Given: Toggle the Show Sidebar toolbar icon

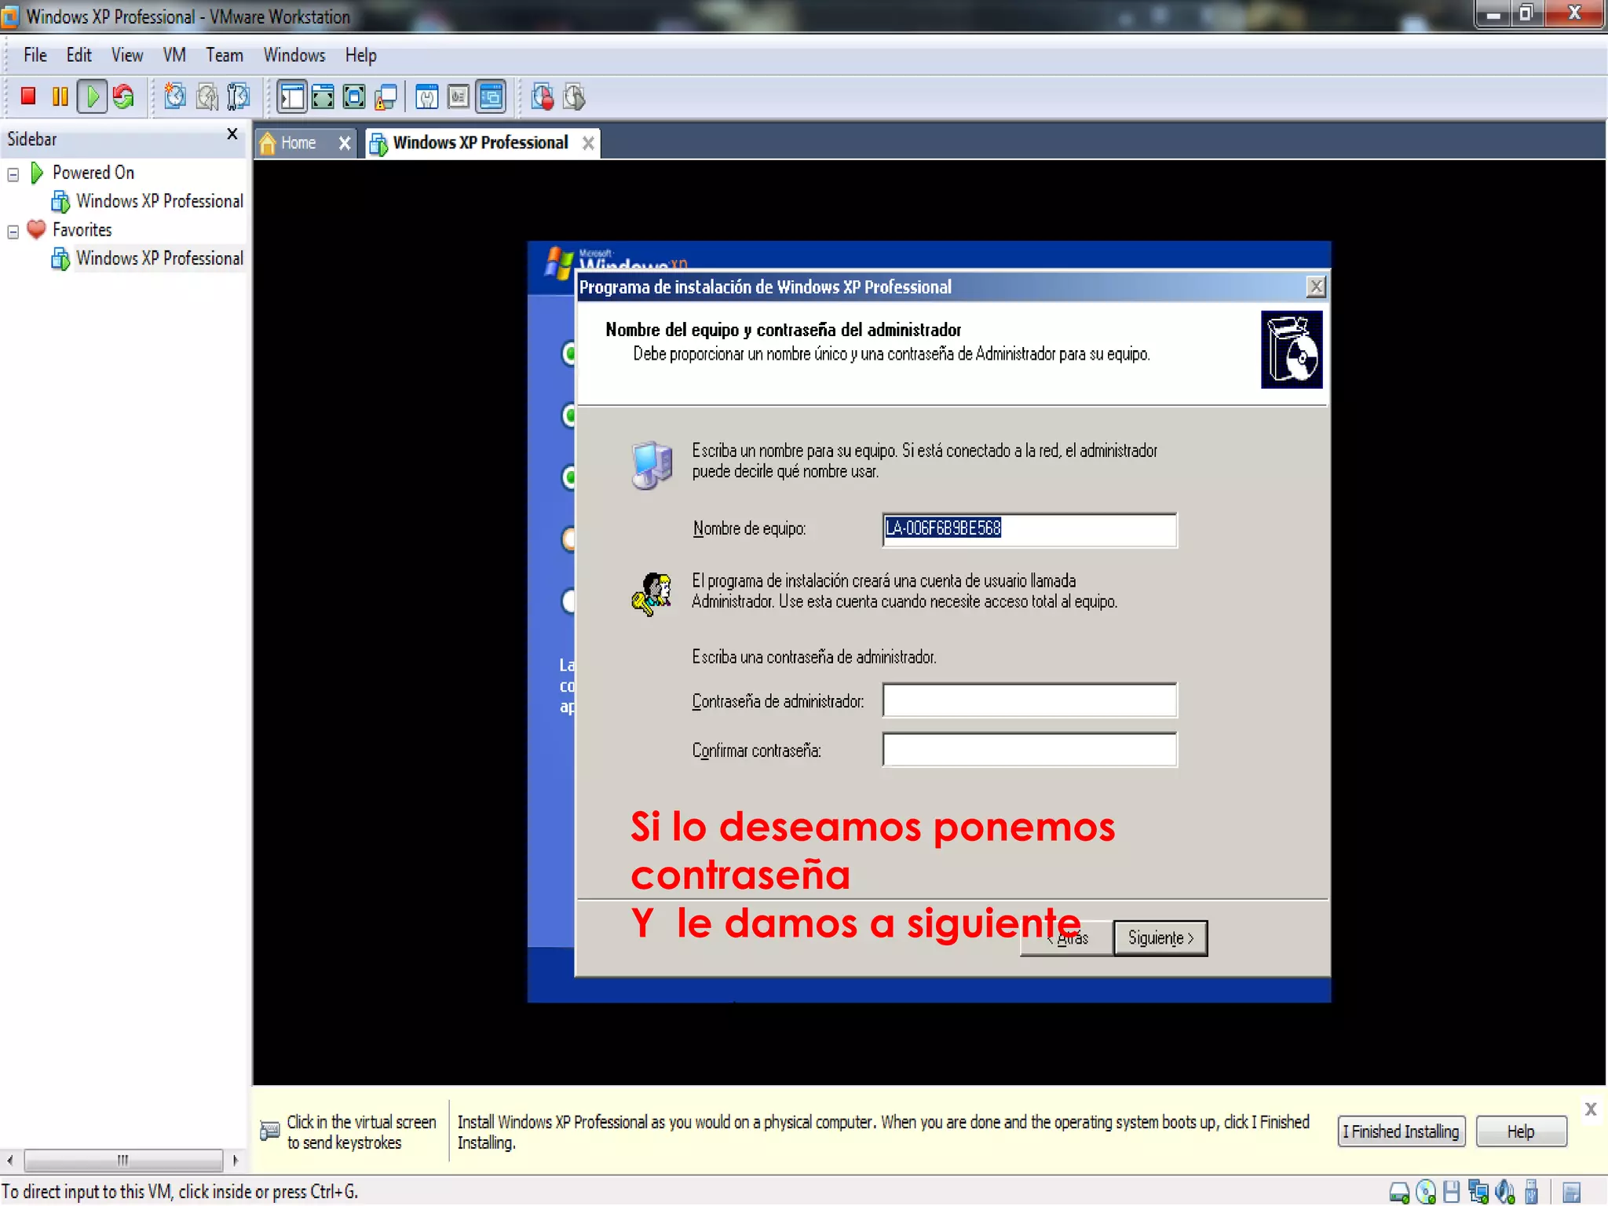Looking at the screenshot, I should (x=291, y=97).
